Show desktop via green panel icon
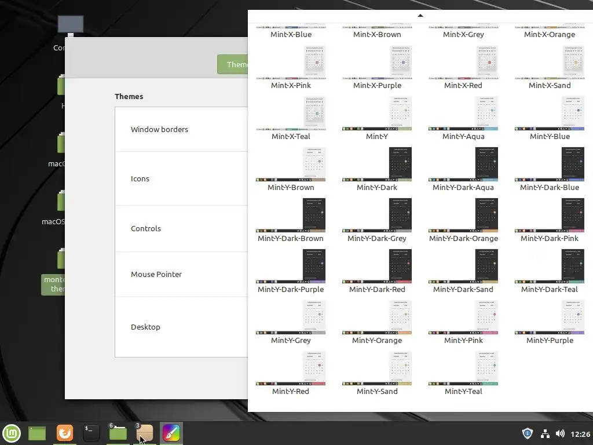The height and width of the screenshot is (445, 593). pyautogui.click(x=37, y=433)
